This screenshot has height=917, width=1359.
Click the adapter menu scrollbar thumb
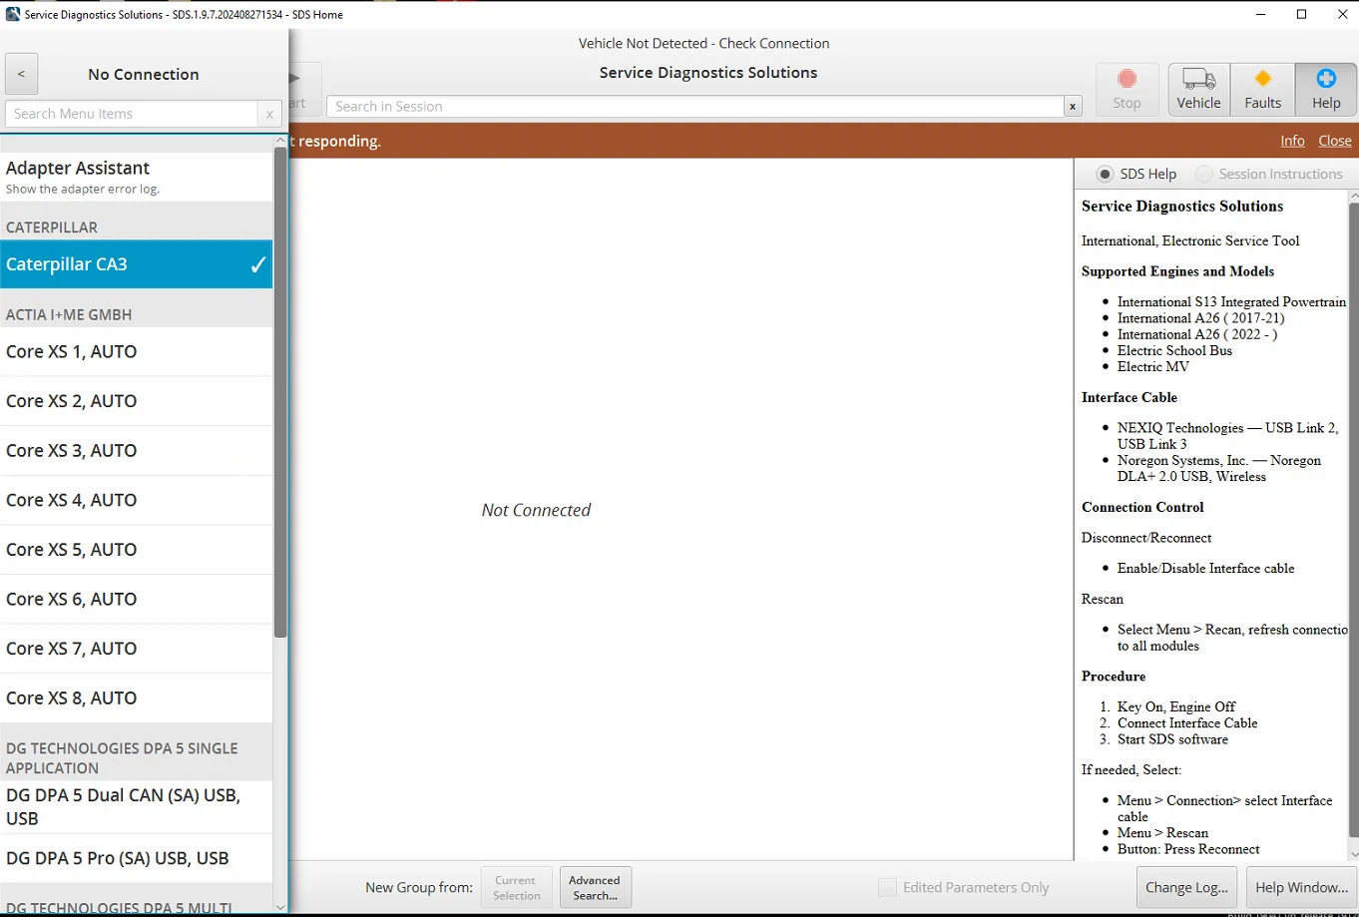(280, 392)
